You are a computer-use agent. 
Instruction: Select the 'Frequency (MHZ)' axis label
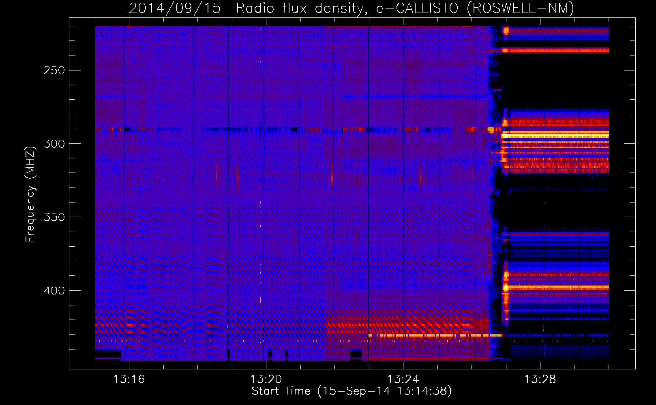pos(30,194)
